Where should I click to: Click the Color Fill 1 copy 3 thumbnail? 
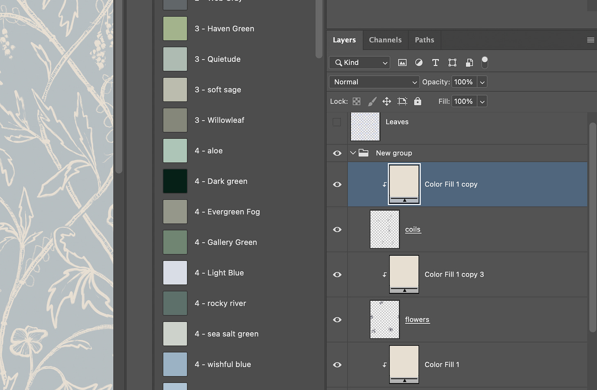(x=404, y=274)
